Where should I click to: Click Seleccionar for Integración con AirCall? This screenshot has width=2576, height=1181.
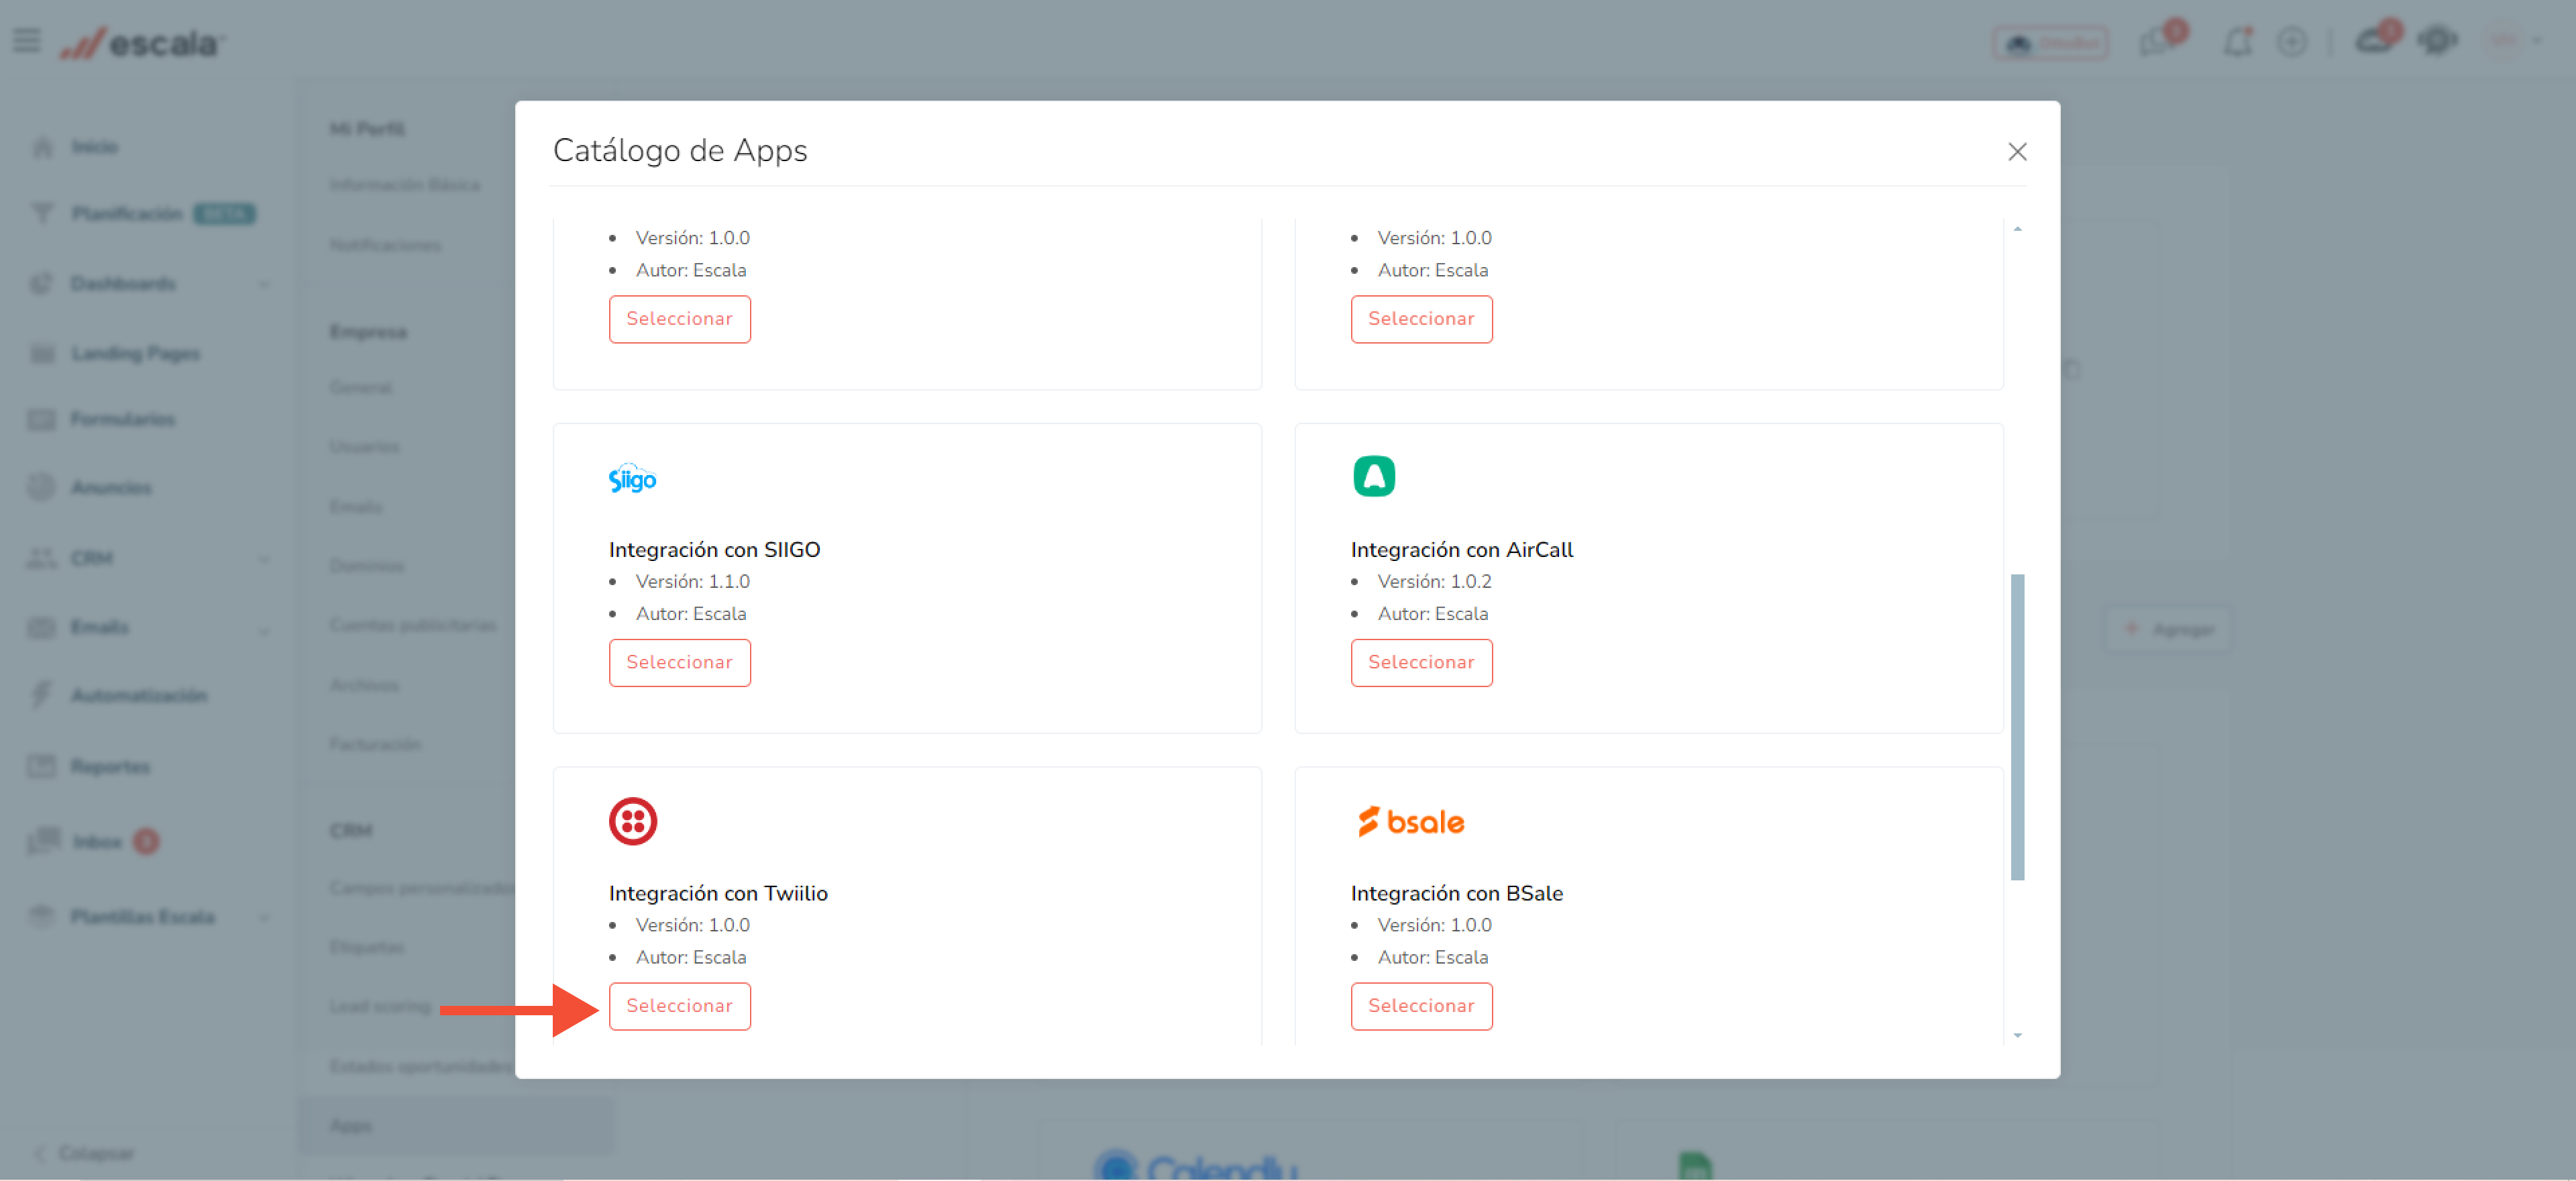(x=1421, y=662)
